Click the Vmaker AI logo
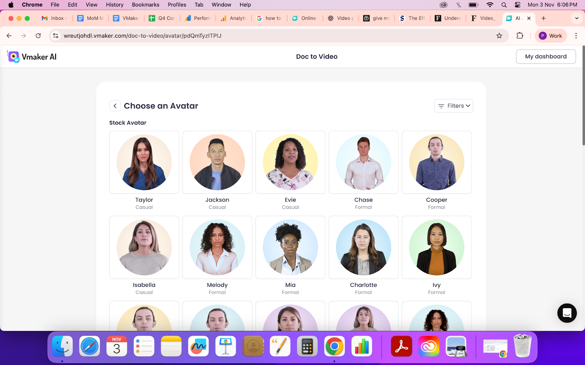The image size is (585, 365). coord(32,57)
